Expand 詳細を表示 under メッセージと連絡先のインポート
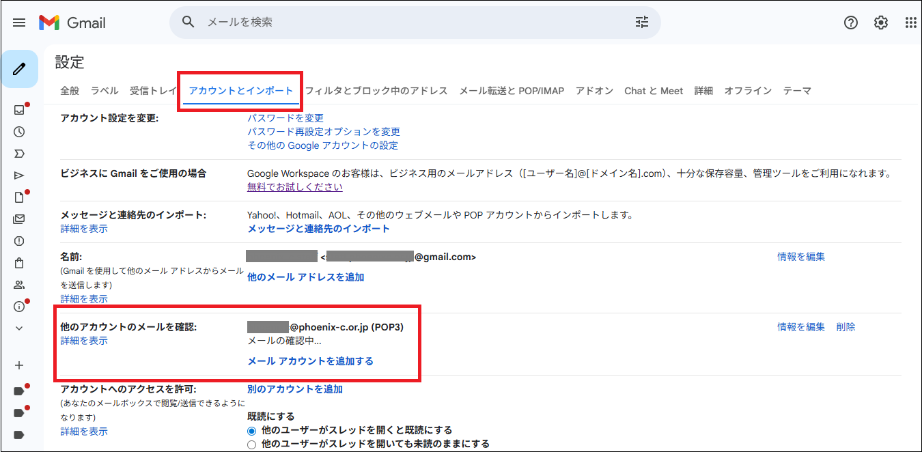The width and height of the screenshot is (922, 452). (x=84, y=229)
